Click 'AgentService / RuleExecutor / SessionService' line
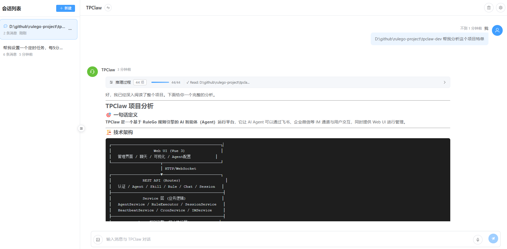Viewport: 507px width, 249px height. (x=167, y=204)
